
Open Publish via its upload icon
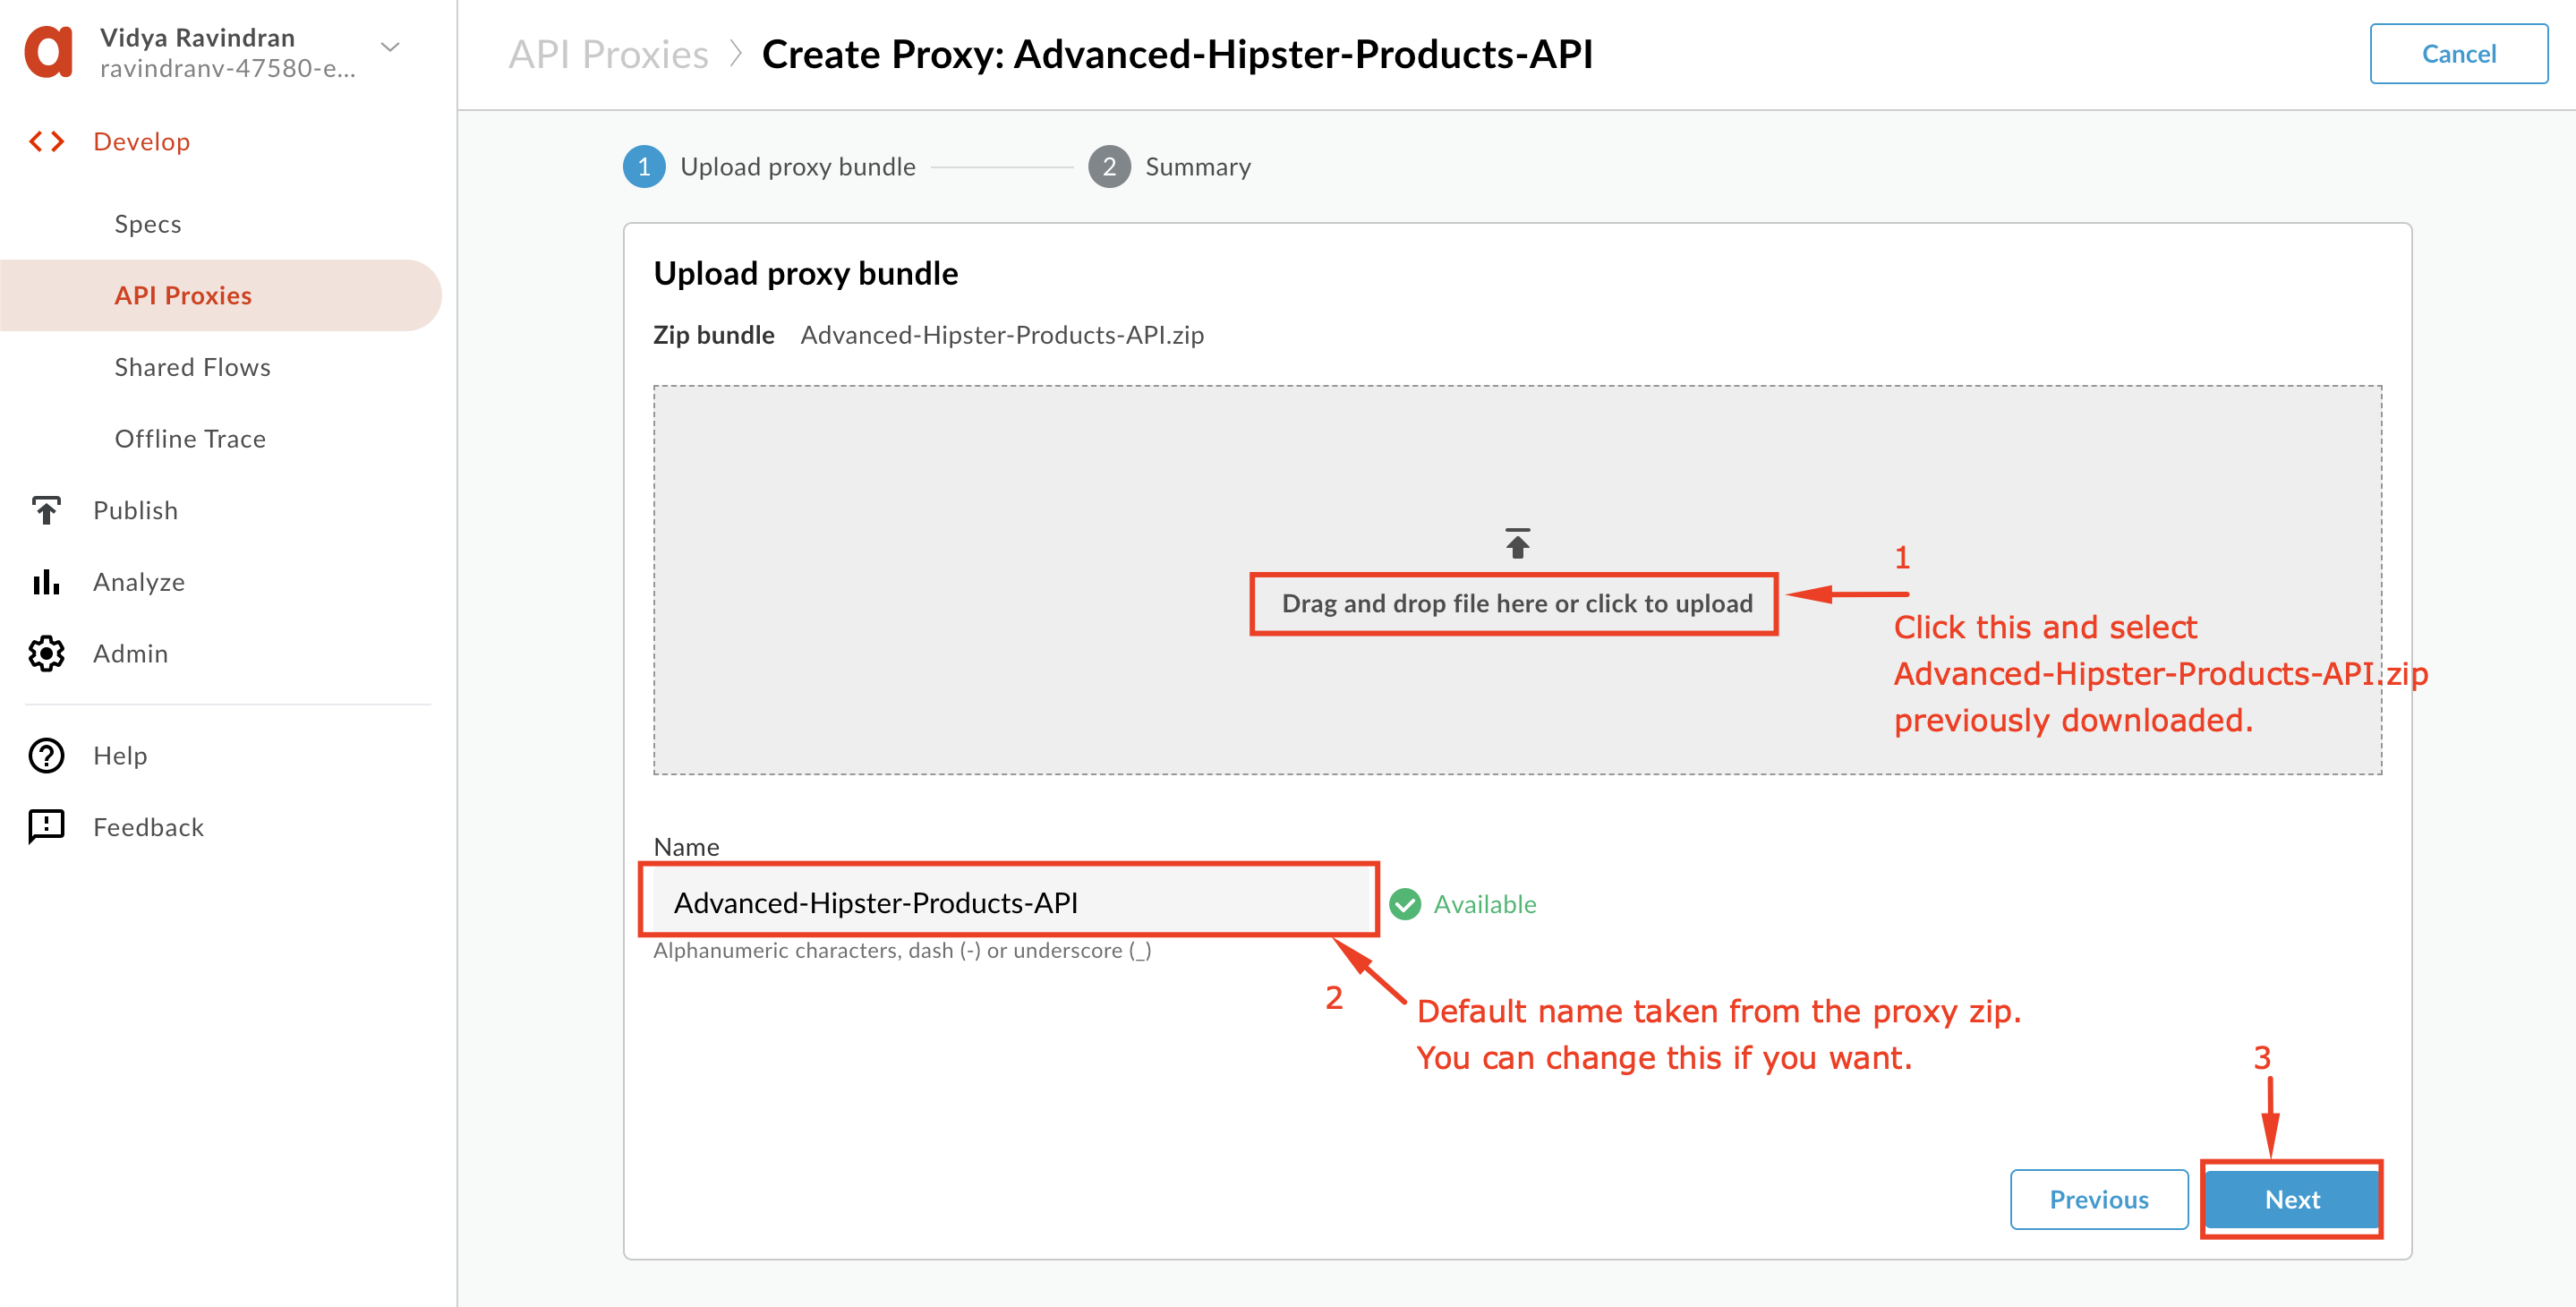click(46, 510)
